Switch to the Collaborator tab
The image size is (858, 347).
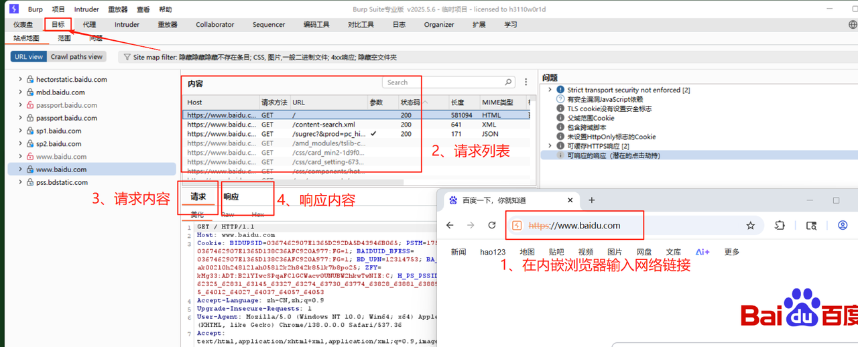click(215, 25)
